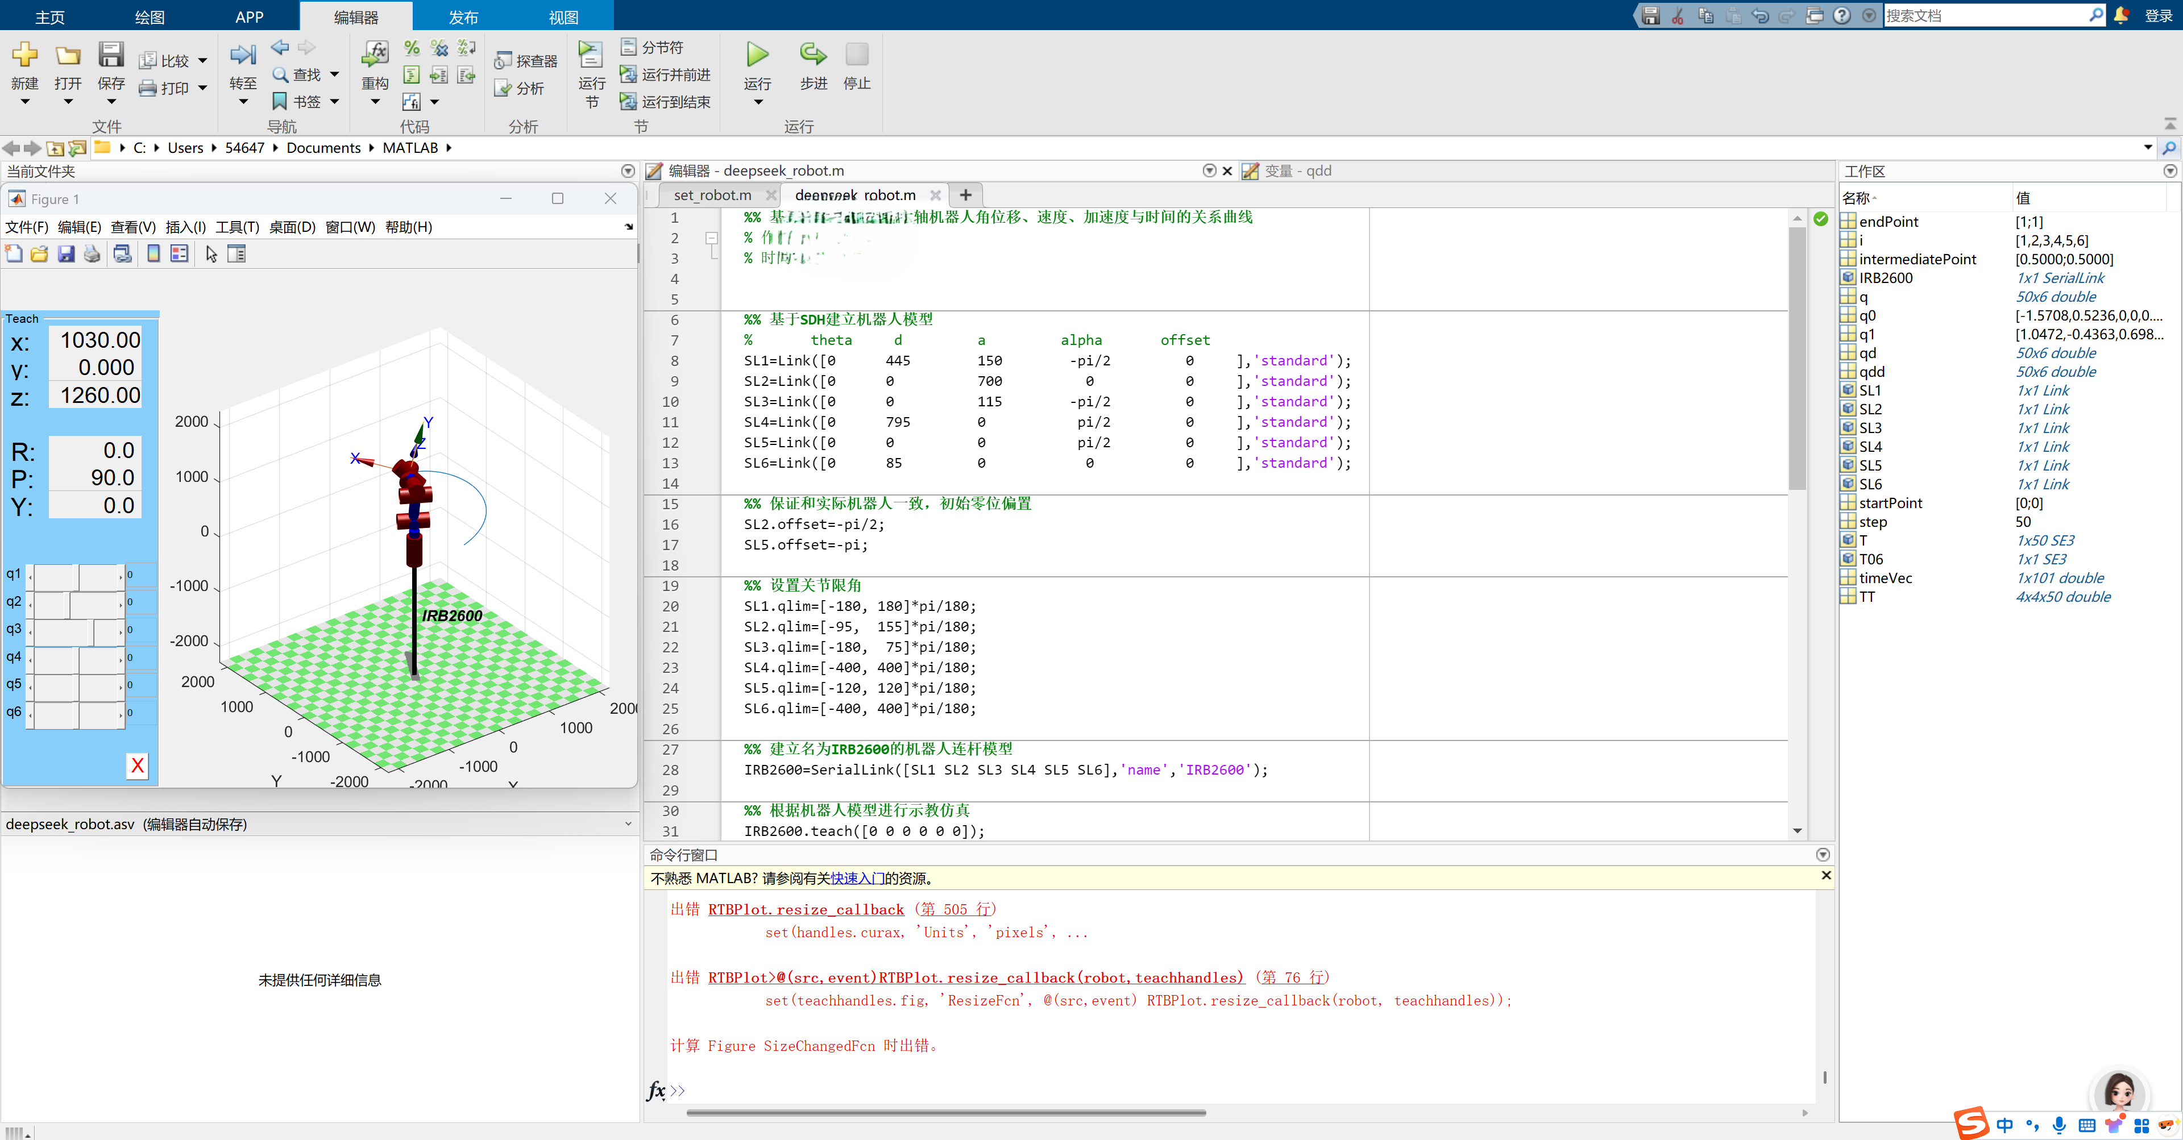This screenshot has width=2183, height=1140.
Task: Toggle the Insert Legend figure tool
Action: click(179, 254)
